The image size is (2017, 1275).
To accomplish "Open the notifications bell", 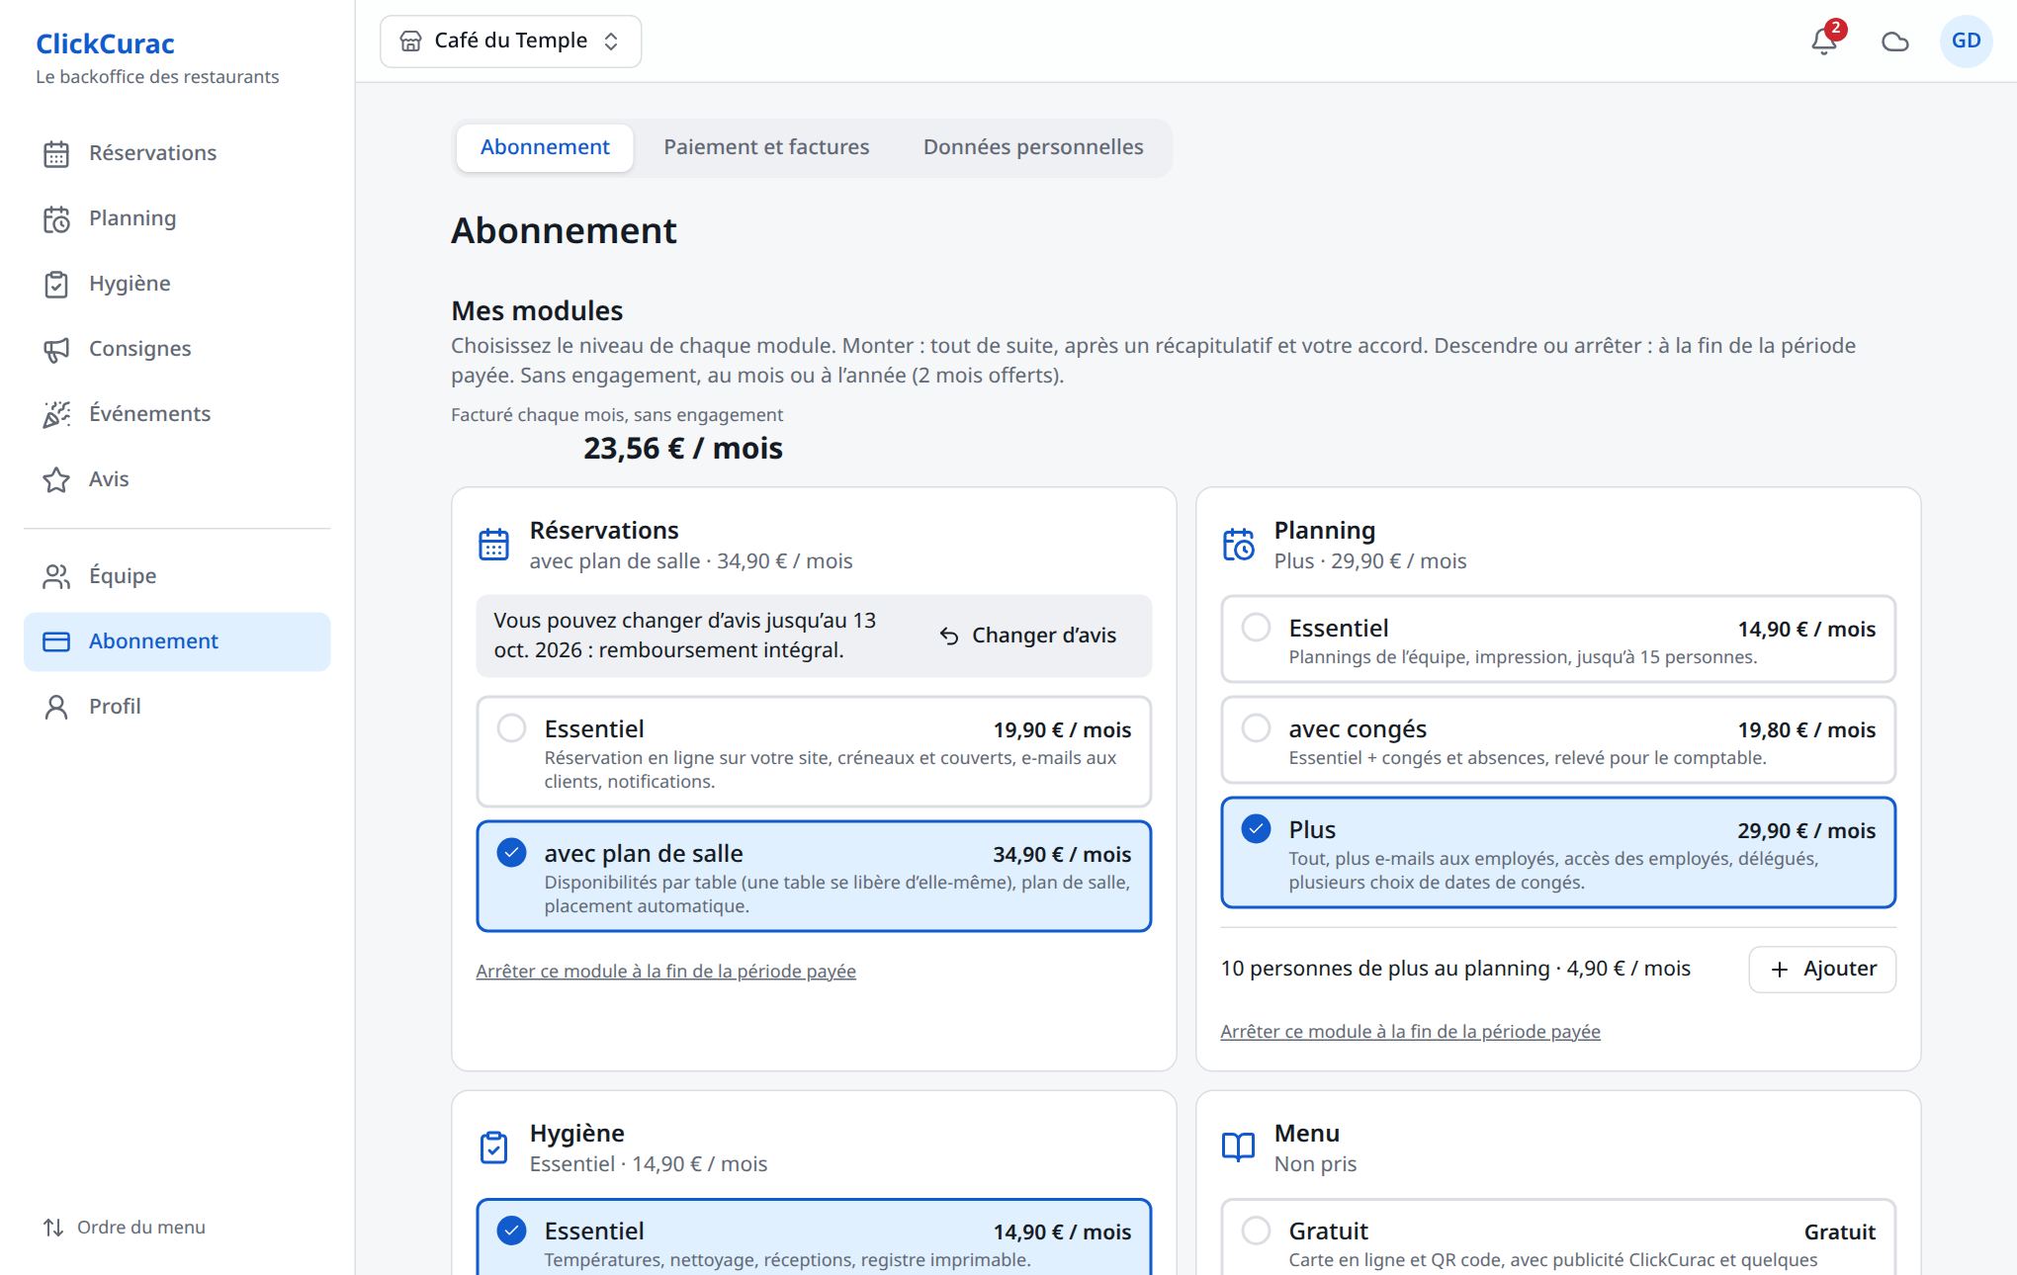I will 1824,42.
